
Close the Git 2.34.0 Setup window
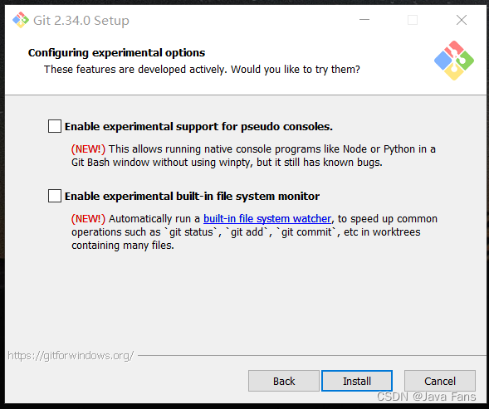462,20
